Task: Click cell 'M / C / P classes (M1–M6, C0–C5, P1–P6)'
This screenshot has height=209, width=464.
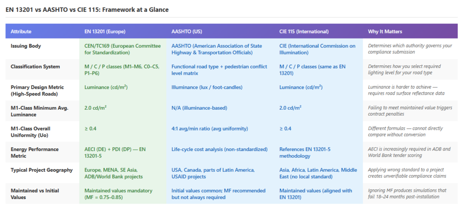Action: [122, 69]
